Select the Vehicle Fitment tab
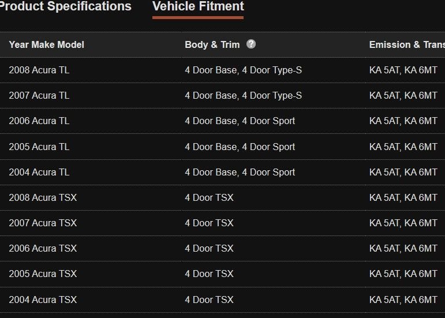Image resolution: width=445 pixels, height=318 pixels. click(198, 7)
